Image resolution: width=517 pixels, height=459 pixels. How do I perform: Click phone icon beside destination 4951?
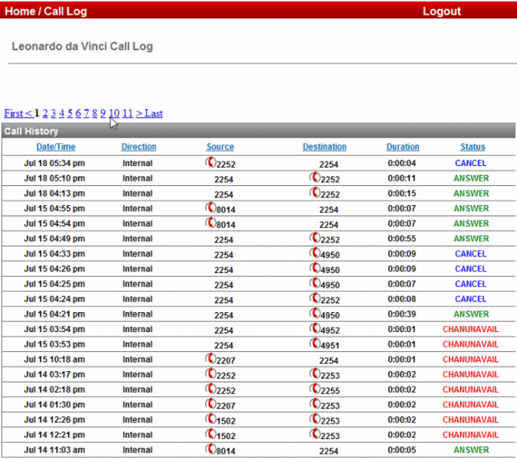pos(315,343)
